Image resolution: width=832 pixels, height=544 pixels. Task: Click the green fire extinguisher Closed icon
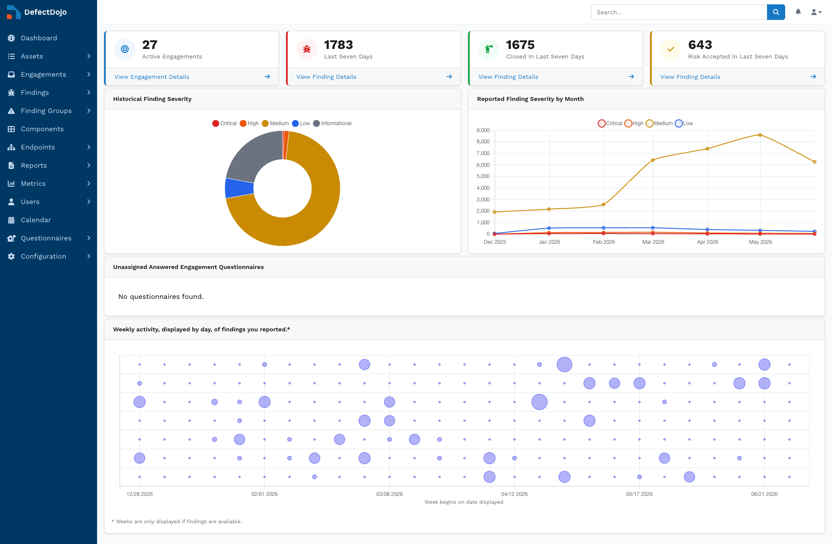489,49
